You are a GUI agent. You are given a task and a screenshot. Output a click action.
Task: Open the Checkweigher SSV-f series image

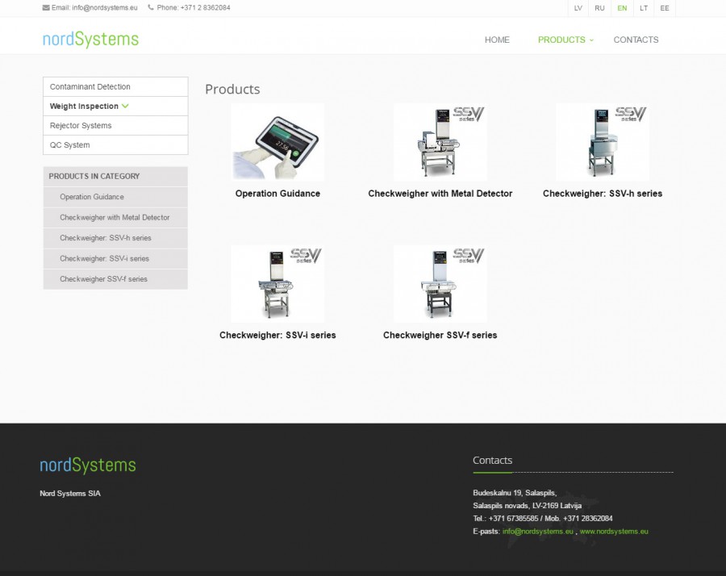(x=440, y=284)
